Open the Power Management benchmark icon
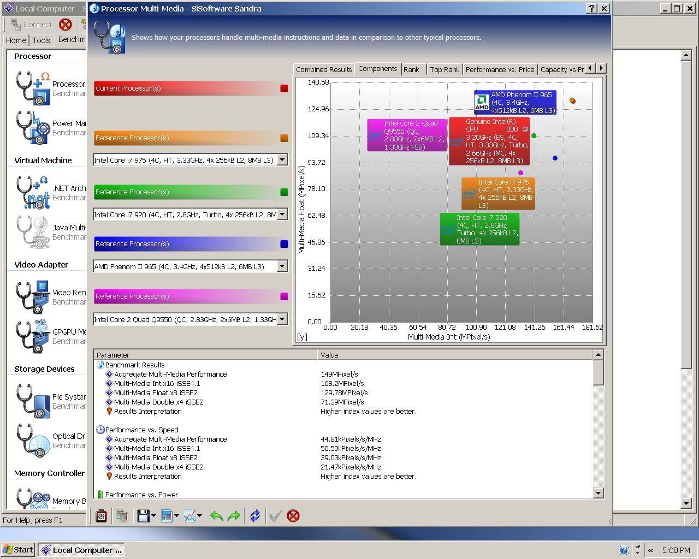The height and width of the screenshot is (559, 699). 33,128
